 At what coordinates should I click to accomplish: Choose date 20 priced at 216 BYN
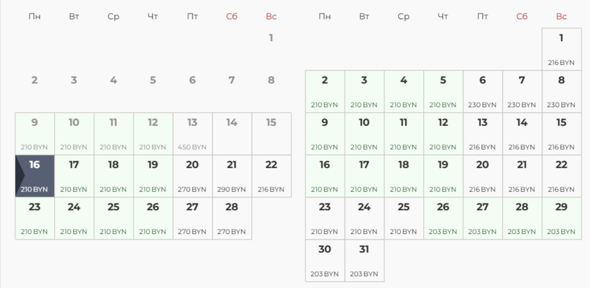pyautogui.click(x=482, y=176)
